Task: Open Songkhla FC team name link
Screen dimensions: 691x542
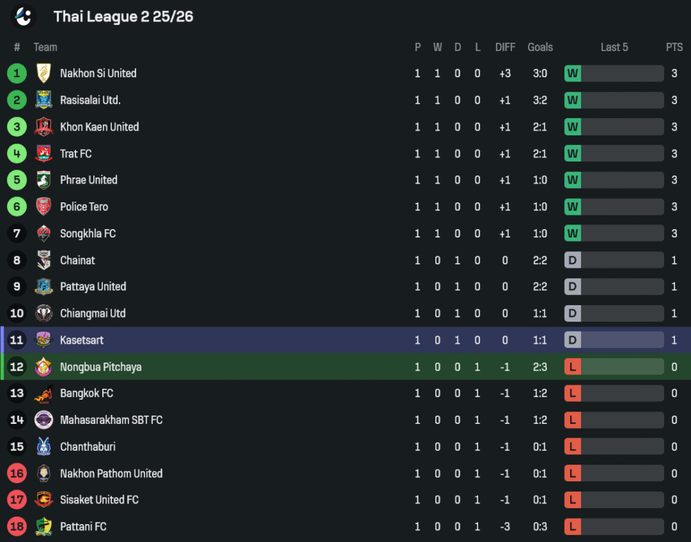Action: (88, 233)
